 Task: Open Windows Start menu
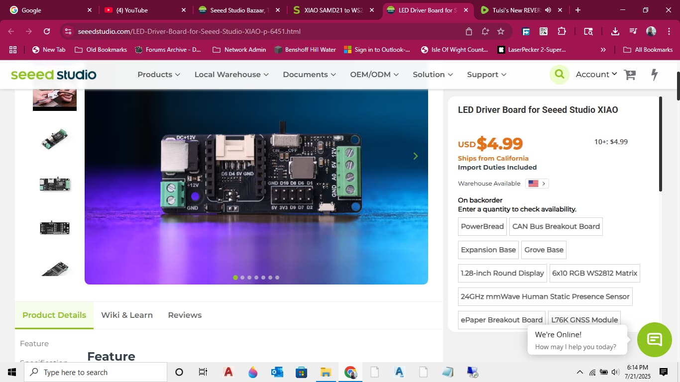click(x=12, y=372)
